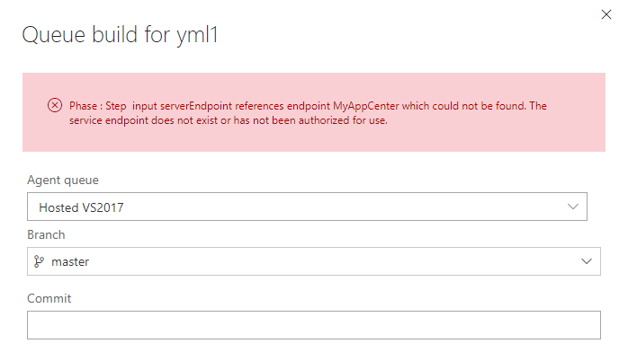
Task: Open the master branch selector
Action: (314, 261)
